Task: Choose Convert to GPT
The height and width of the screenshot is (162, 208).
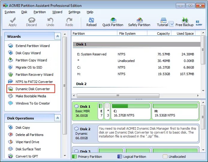Action: pyautogui.click(x=27, y=156)
